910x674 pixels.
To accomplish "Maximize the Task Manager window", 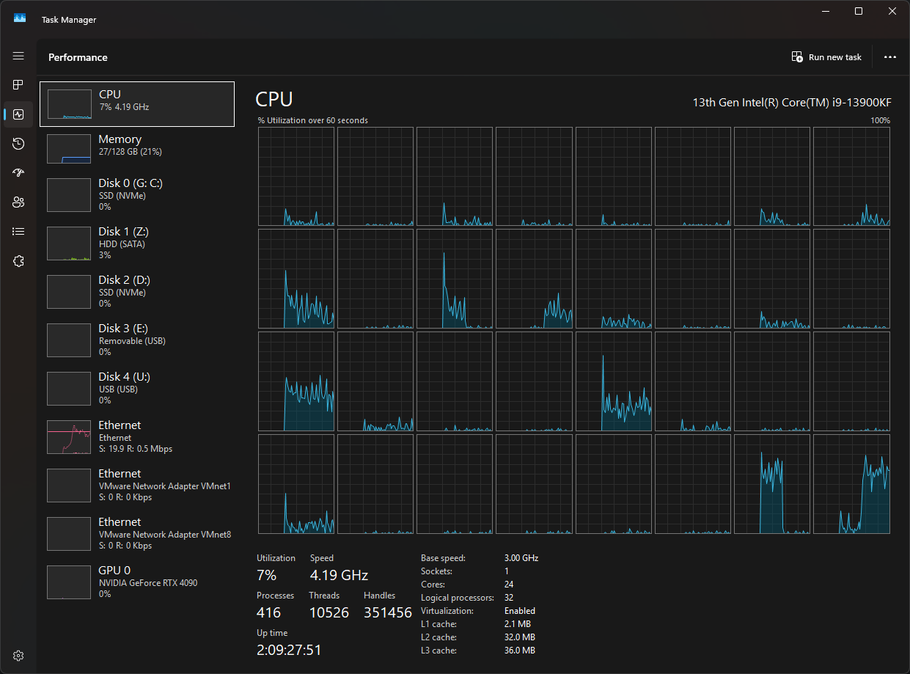I will [x=859, y=11].
